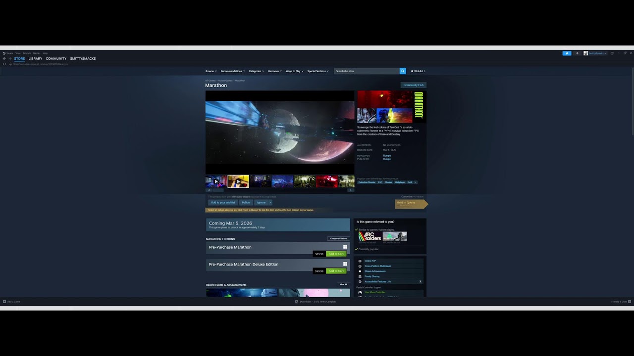Click the Ignore button
The width and height of the screenshot is (634, 356).
click(x=261, y=202)
